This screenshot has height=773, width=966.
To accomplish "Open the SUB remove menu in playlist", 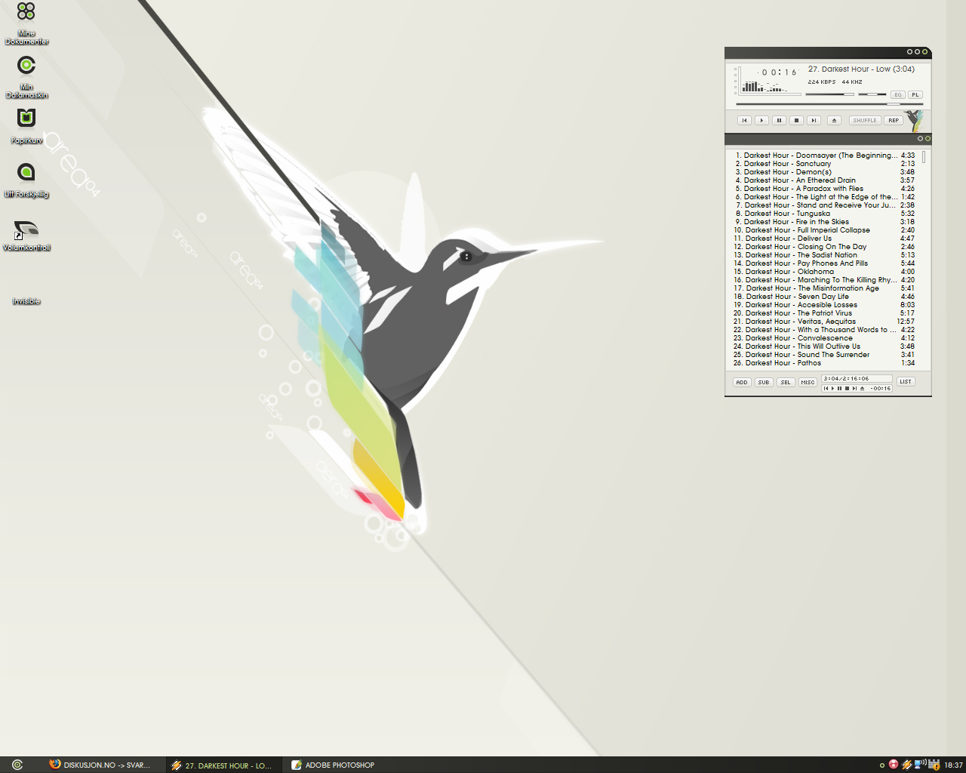I will tap(764, 382).
